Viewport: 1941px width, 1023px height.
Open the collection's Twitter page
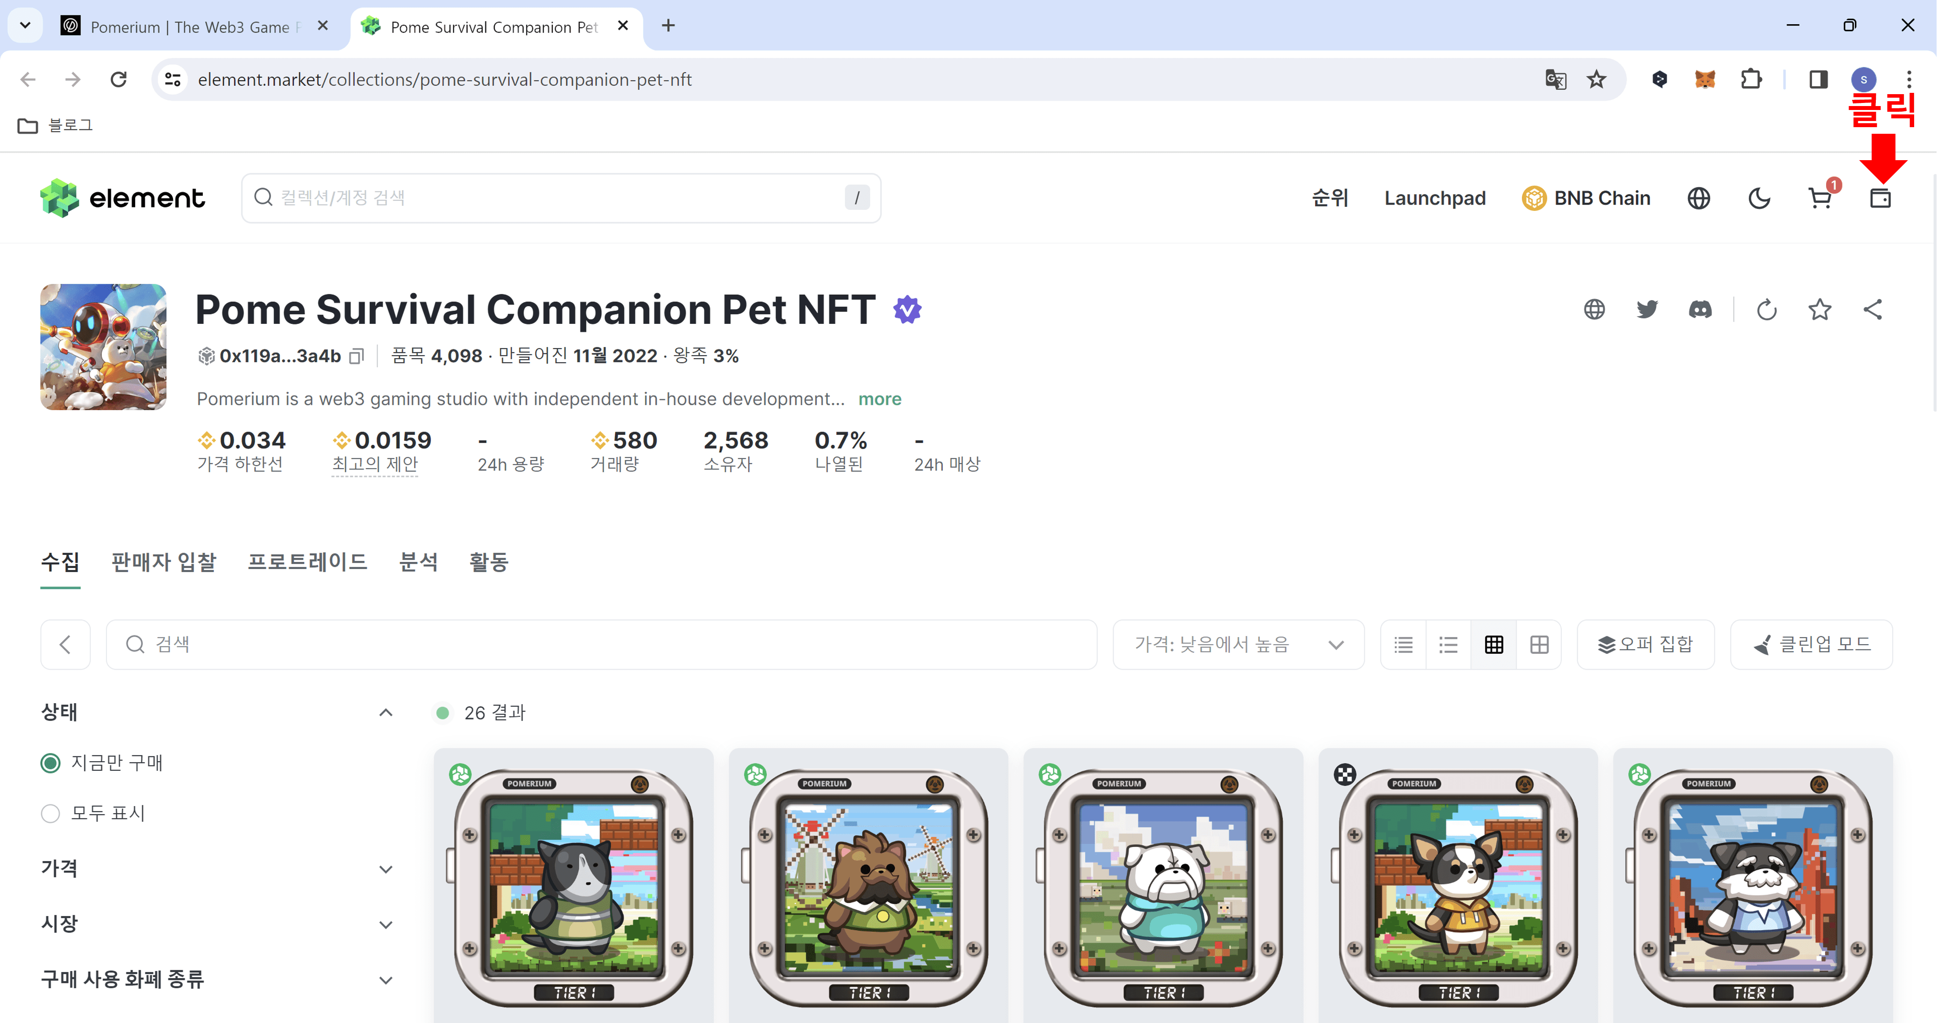coord(1647,309)
